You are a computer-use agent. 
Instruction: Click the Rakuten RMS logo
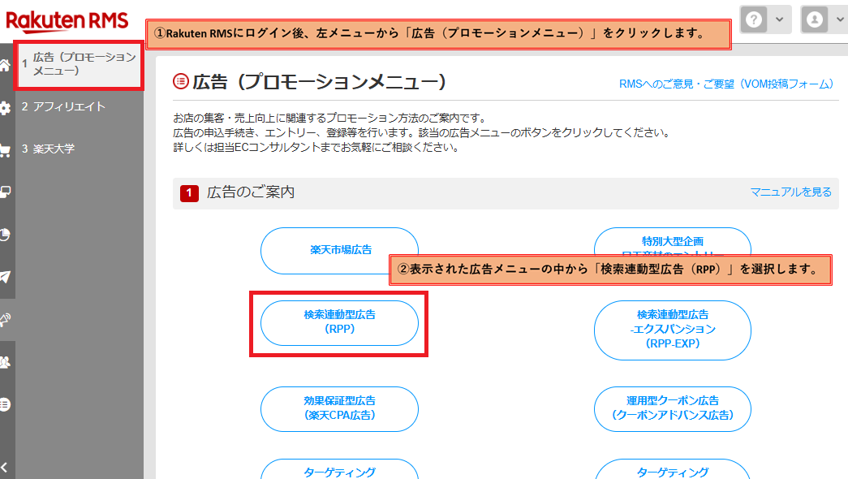67,20
